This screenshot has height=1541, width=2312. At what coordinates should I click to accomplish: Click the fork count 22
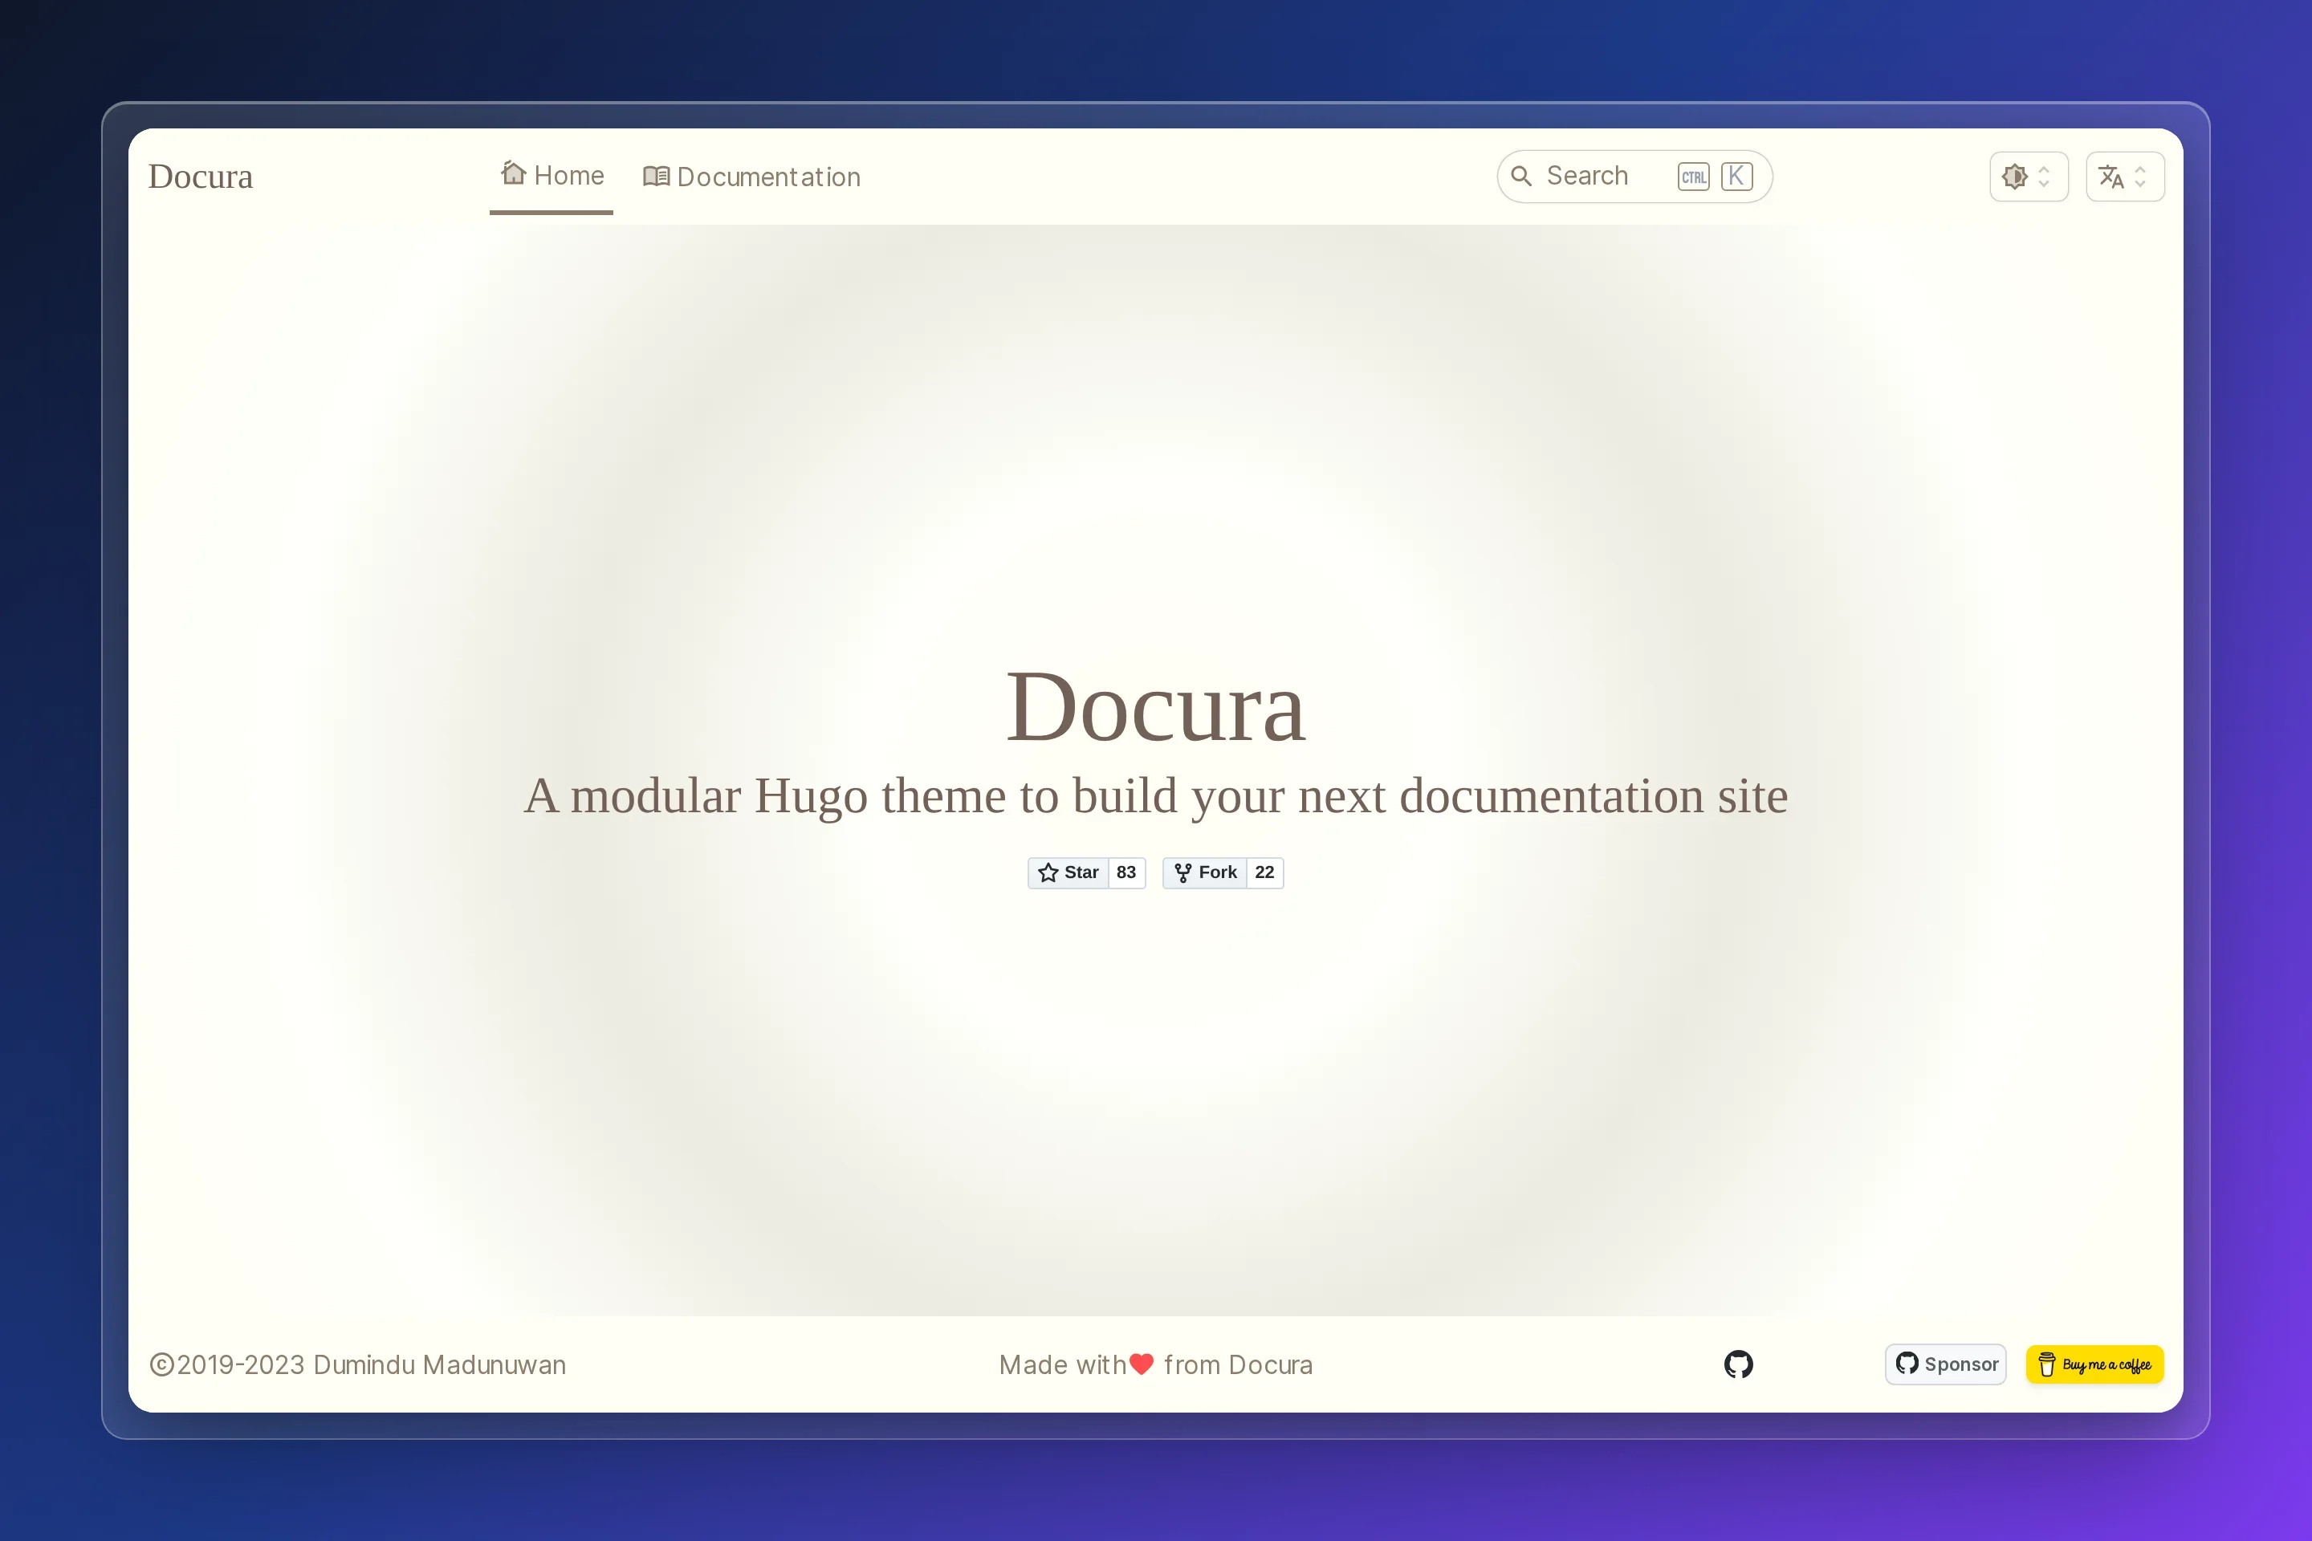[x=1265, y=872]
